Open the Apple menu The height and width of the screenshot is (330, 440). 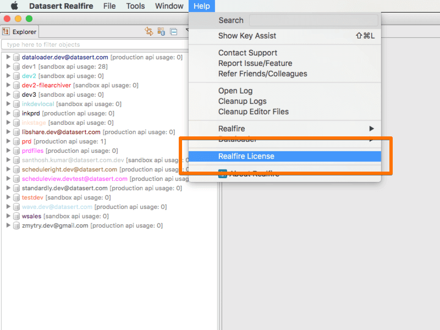[14, 5]
